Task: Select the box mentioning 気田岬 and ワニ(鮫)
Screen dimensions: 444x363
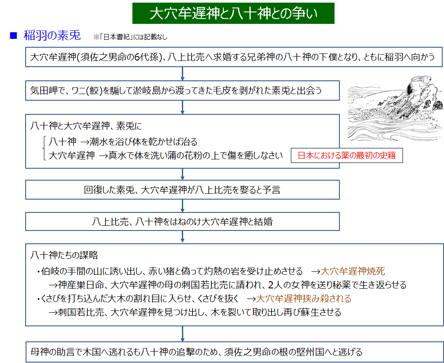Action: [182, 91]
